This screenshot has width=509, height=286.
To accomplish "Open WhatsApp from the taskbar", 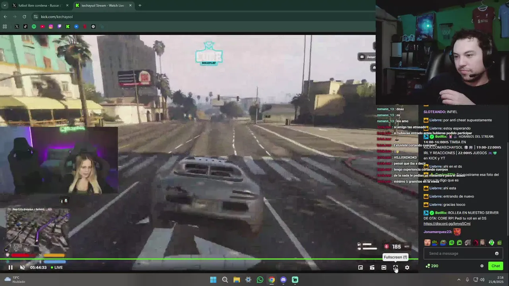I will click(x=260, y=280).
